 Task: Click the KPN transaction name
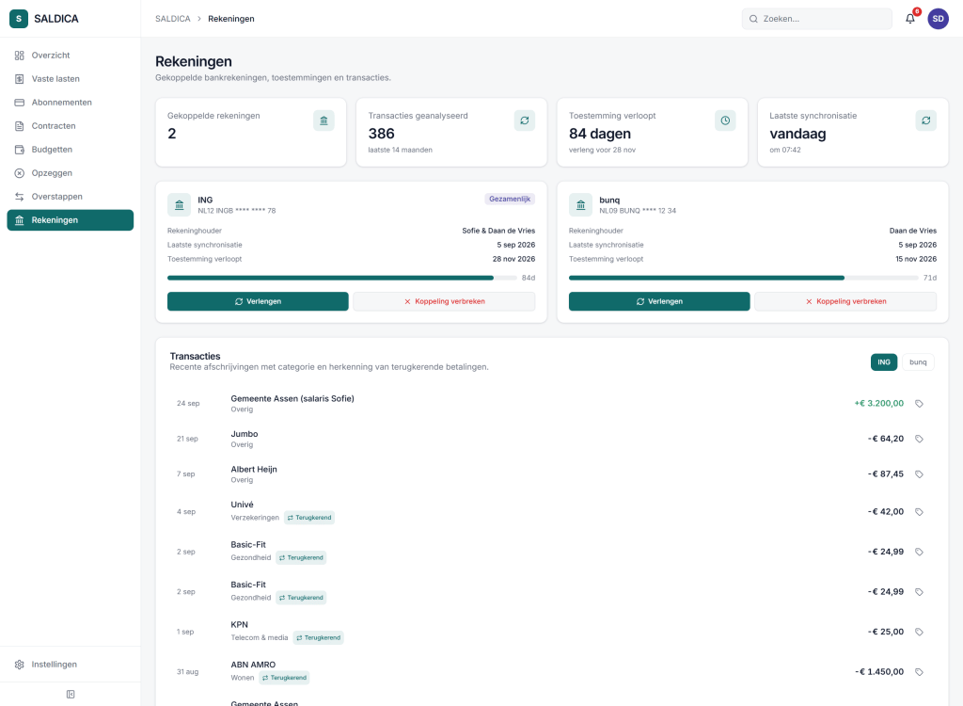[240, 624]
